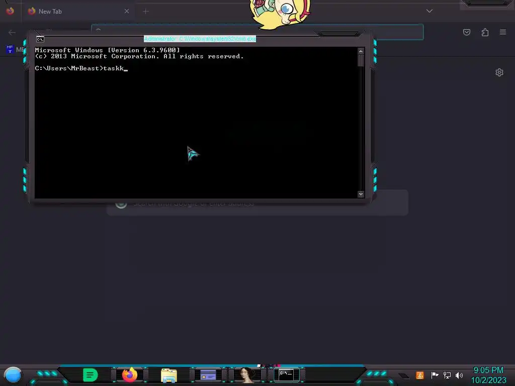Open the taskbar clock showing 9:05 PM
Image resolution: width=515 pixels, height=386 pixels.
point(488,375)
